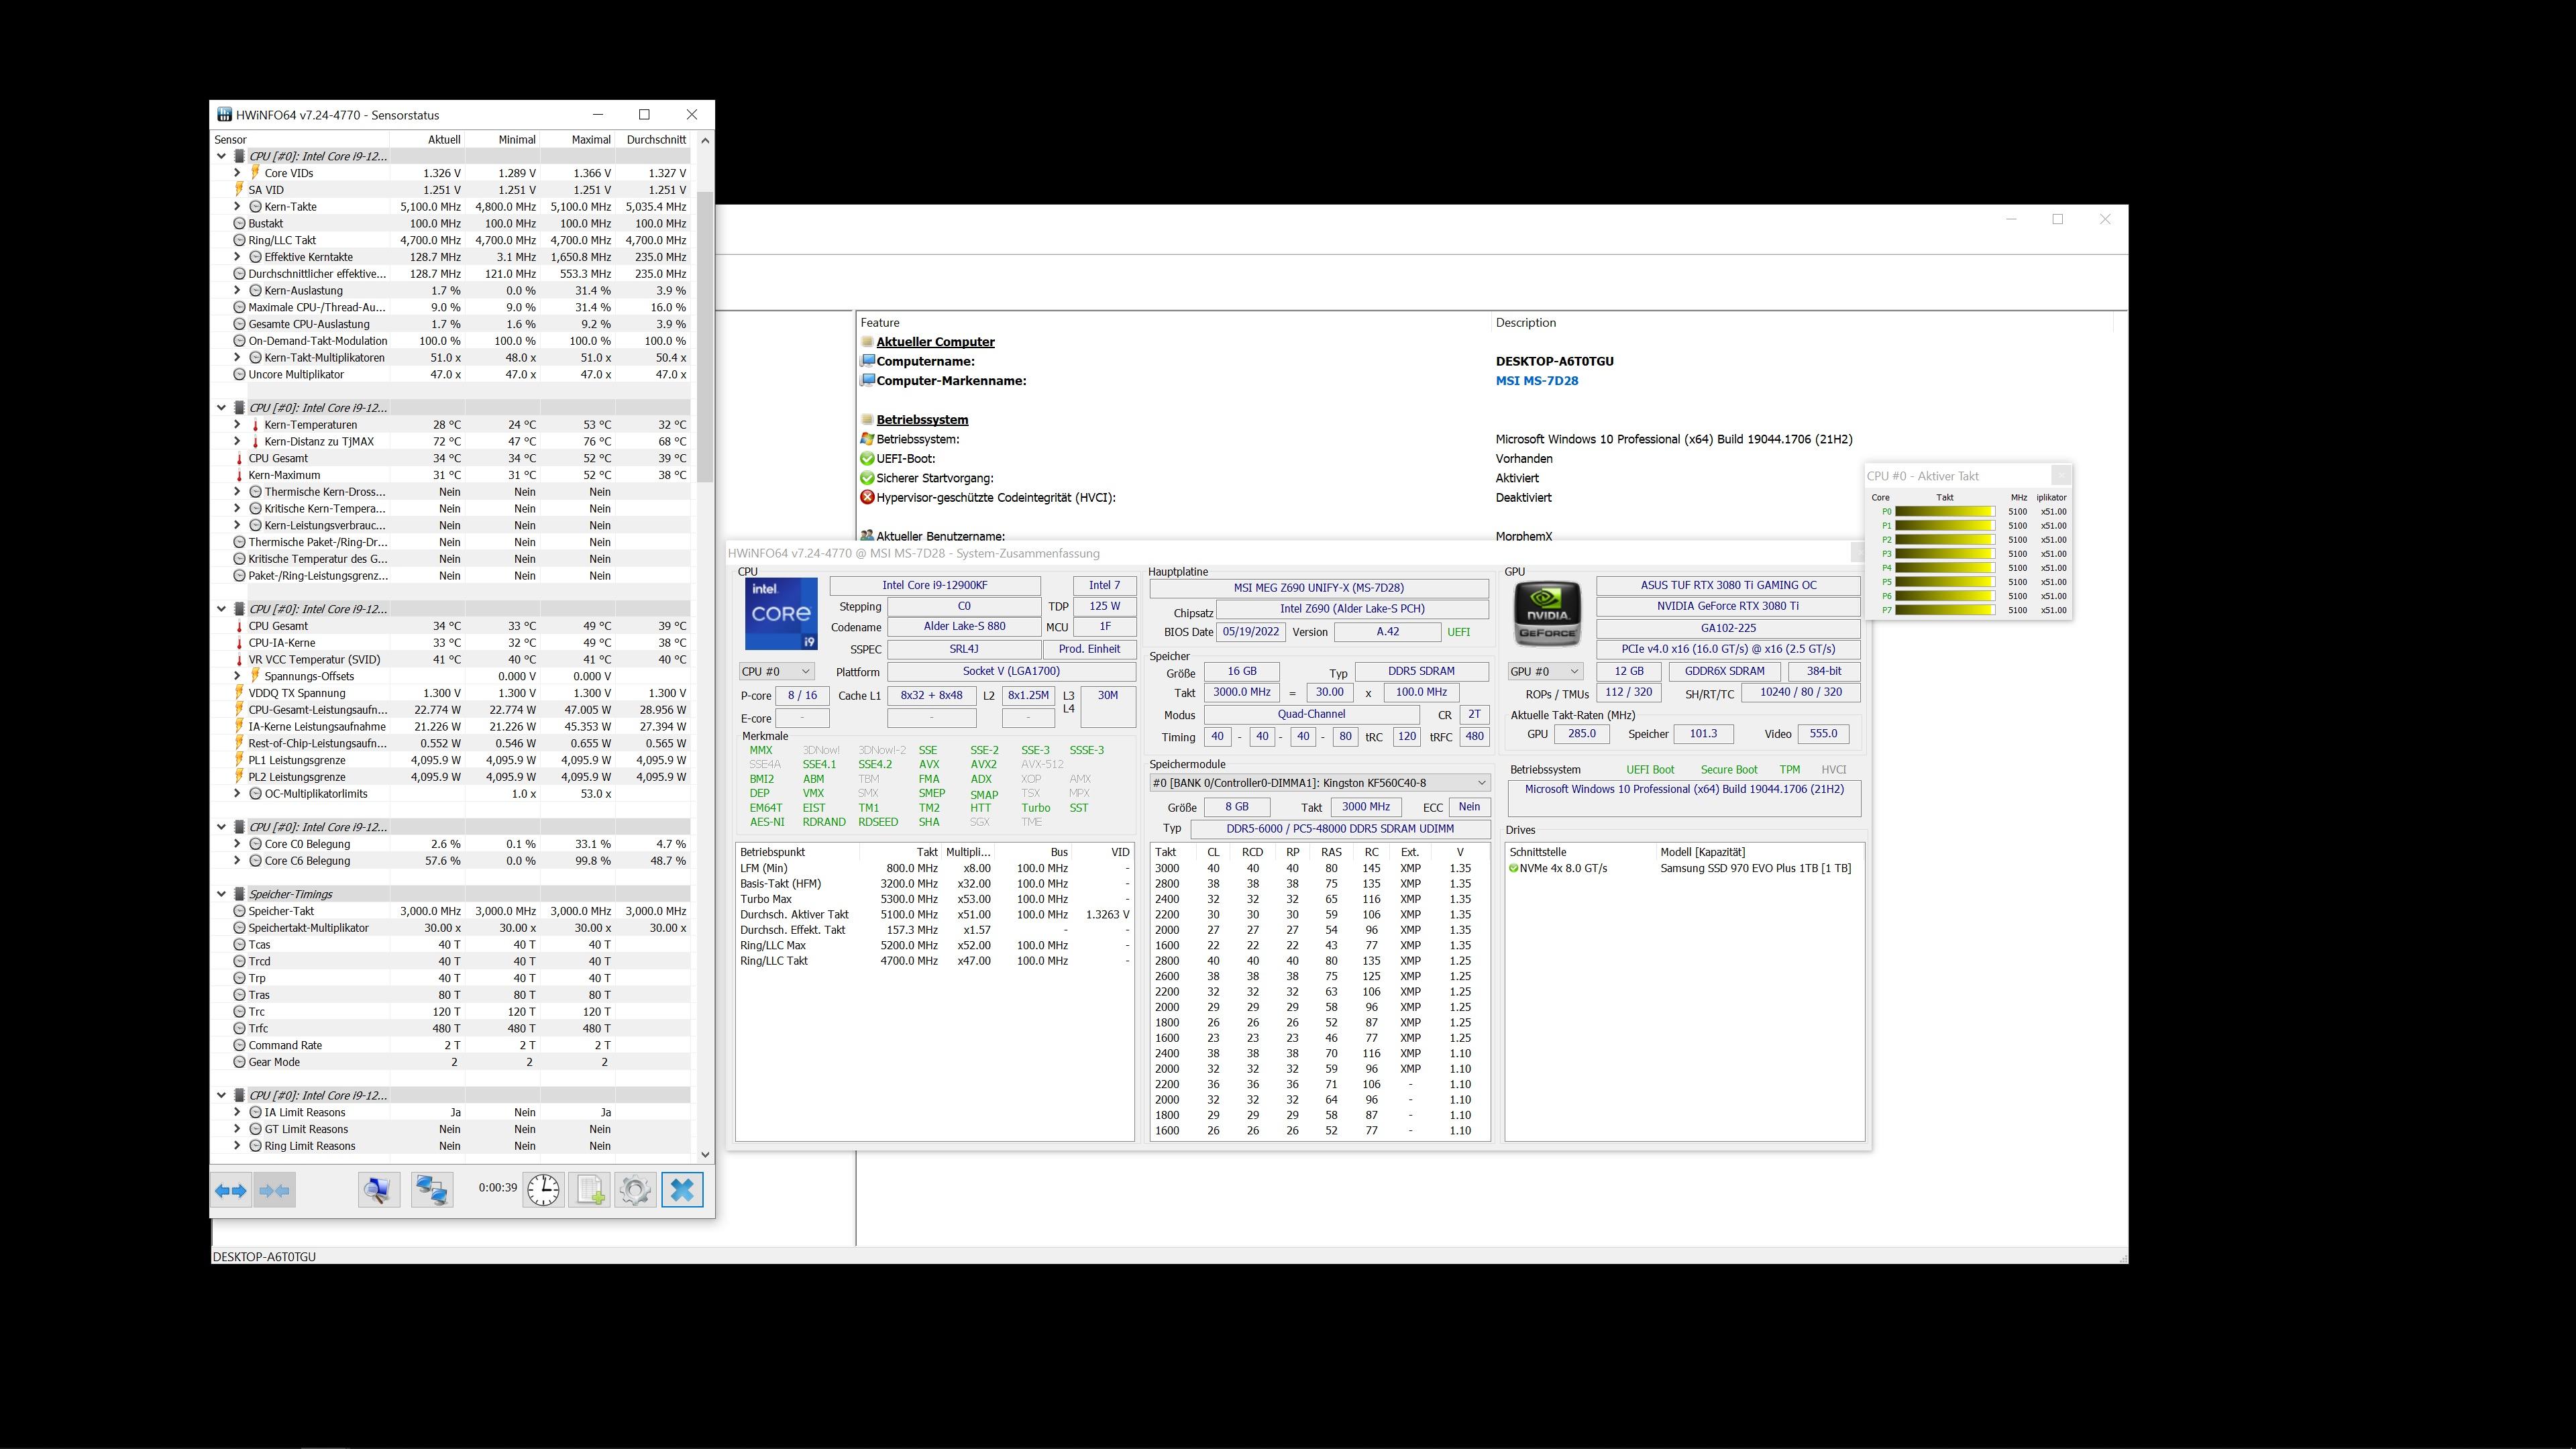Open the CPU #0 selector dropdown

(x=776, y=672)
